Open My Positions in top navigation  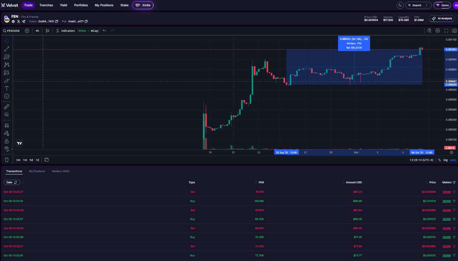click(104, 5)
